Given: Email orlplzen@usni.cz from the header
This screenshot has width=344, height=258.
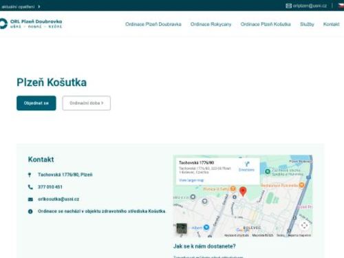Looking at the screenshot, I should tap(310, 6).
